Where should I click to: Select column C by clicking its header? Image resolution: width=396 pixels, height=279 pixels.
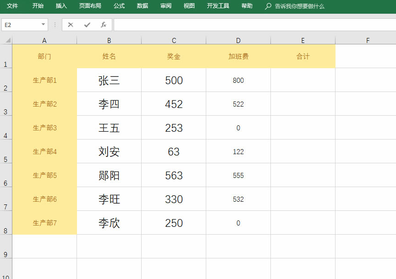pos(173,40)
